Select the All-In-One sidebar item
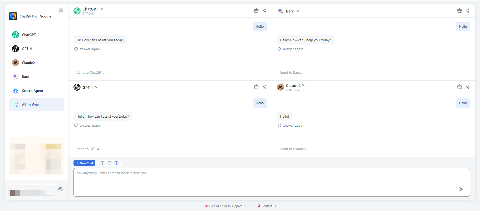This screenshot has height=211, width=480. tap(36, 105)
